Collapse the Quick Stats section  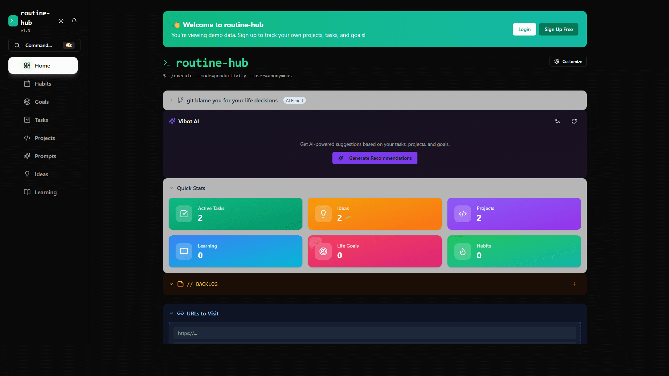coord(171,188)
